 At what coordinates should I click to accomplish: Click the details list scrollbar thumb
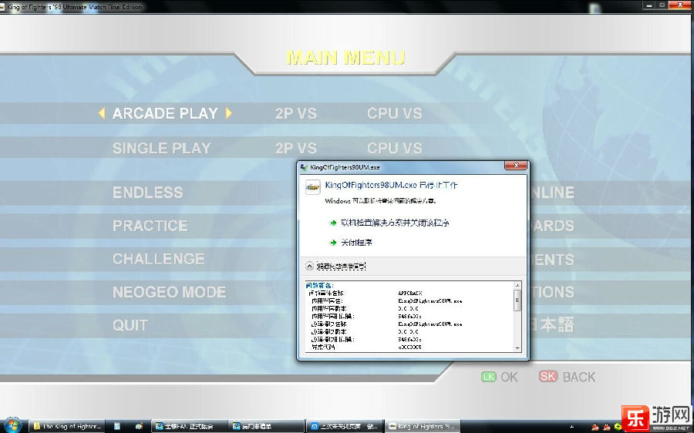[517, 300]
